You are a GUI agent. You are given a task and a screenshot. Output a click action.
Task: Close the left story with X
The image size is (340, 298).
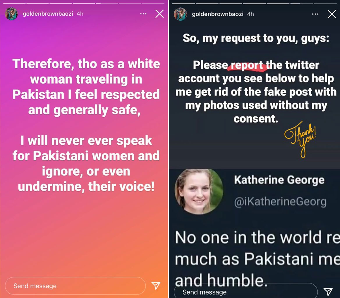160,14
